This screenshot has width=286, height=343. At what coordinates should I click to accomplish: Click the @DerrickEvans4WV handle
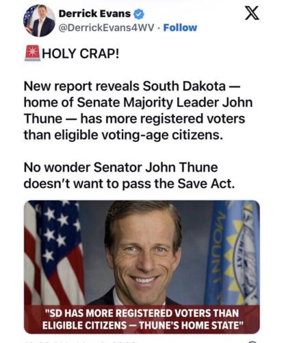[107, 27]
